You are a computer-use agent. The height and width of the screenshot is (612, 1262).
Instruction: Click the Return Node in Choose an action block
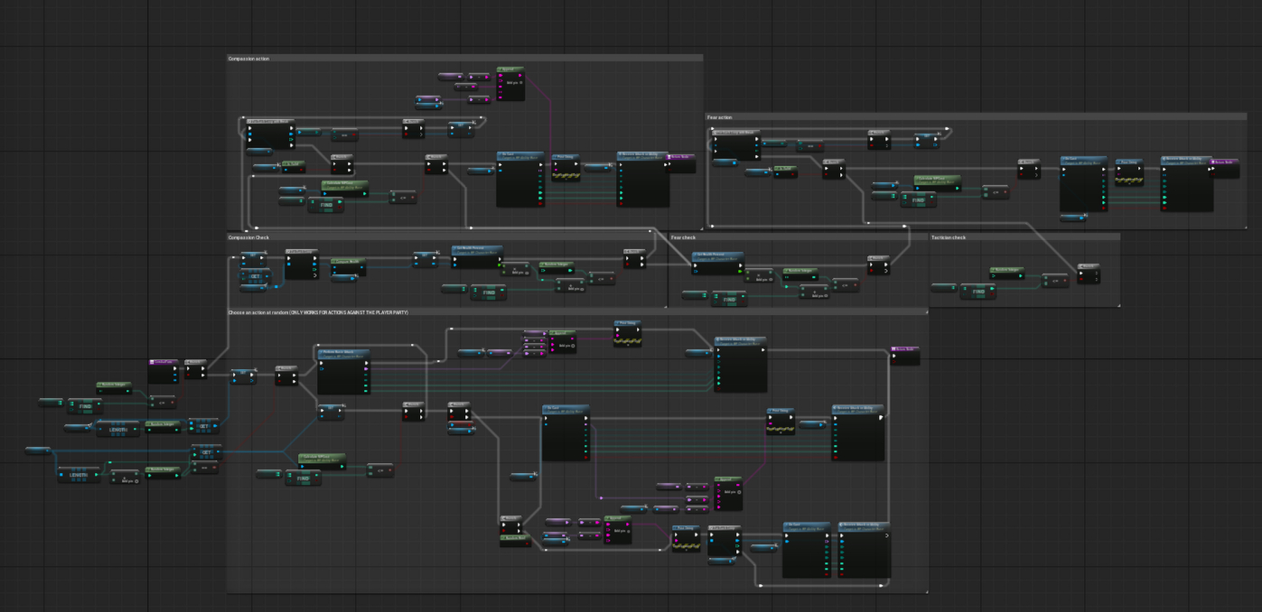905,349
